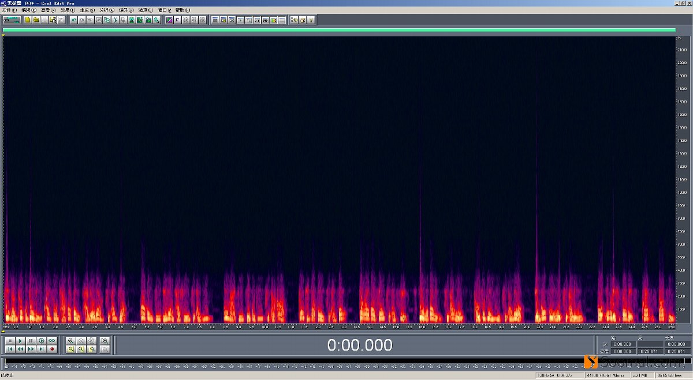This screenshot has width=693, height=380.
Task: Open the 分析 (Analyze) menu
Action: pyautogui.click(x=106, y=10)
